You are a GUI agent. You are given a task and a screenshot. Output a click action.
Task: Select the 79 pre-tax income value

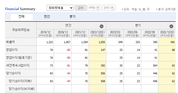(x=86, y=66)
